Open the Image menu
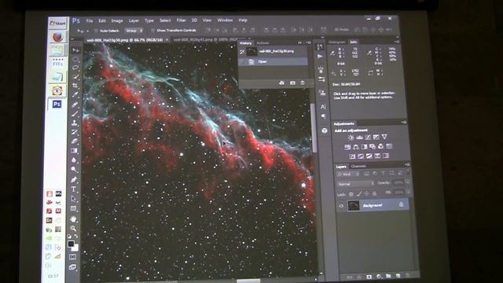Screen dimensions: 503x283 pyautogui.click(x=117, y=21)
